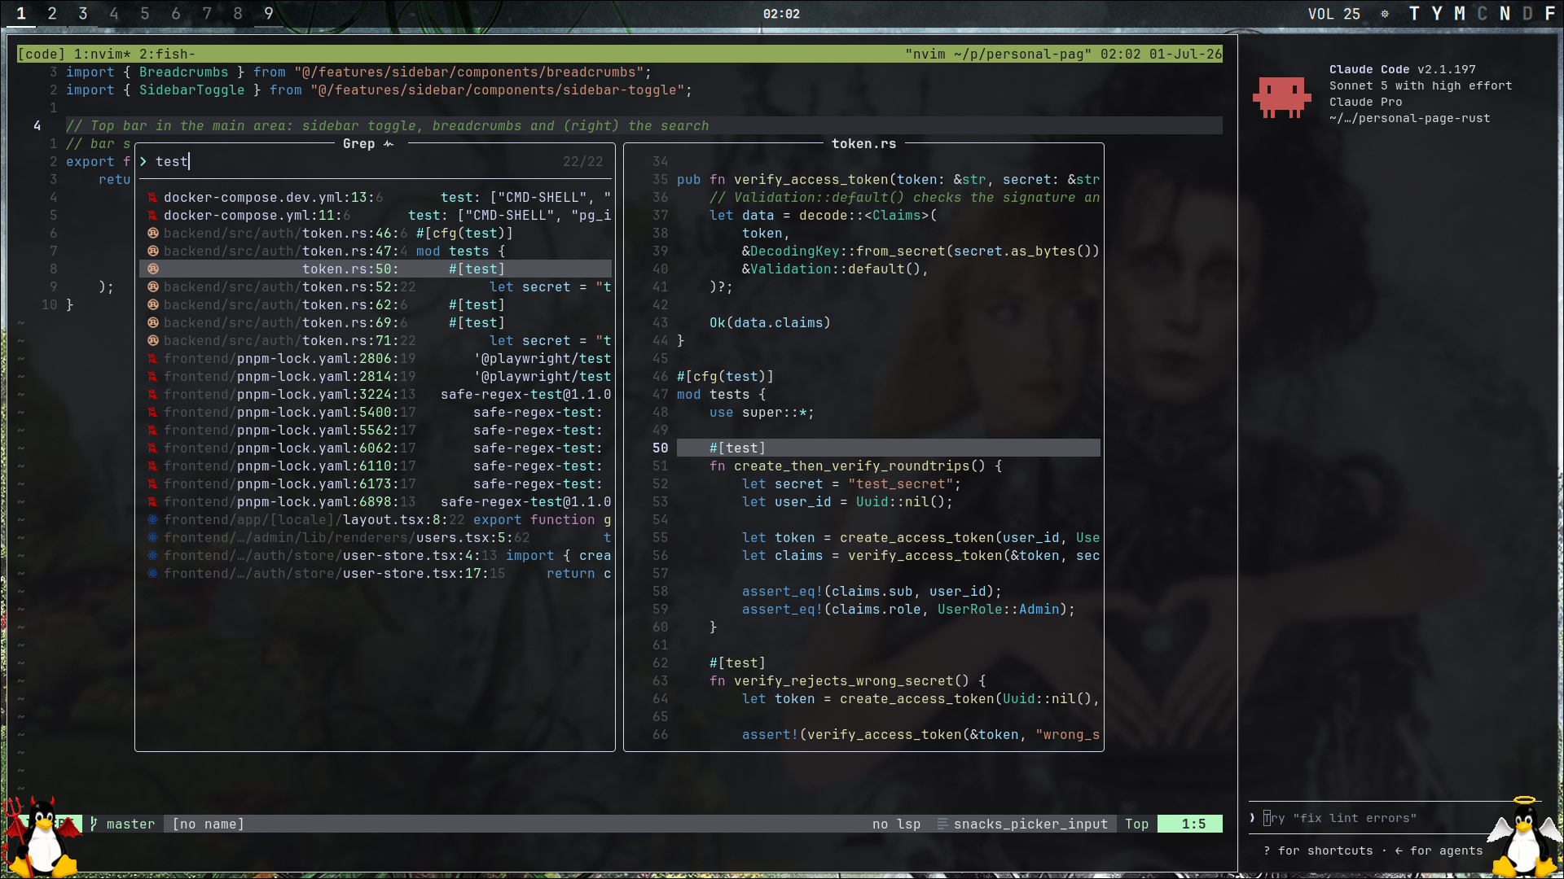Viewport: 1564px width, 879px height.
Task: Toggle the live-grep icon next to Grep title
Action: click(x=389, y=144)
